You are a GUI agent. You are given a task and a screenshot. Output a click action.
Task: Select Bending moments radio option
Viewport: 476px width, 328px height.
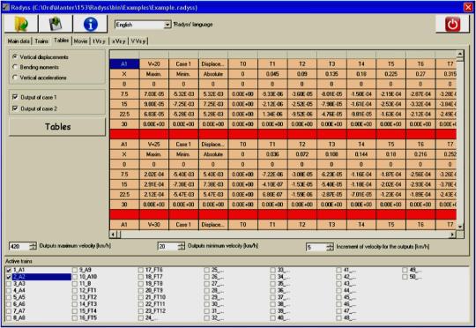[15, 67]
